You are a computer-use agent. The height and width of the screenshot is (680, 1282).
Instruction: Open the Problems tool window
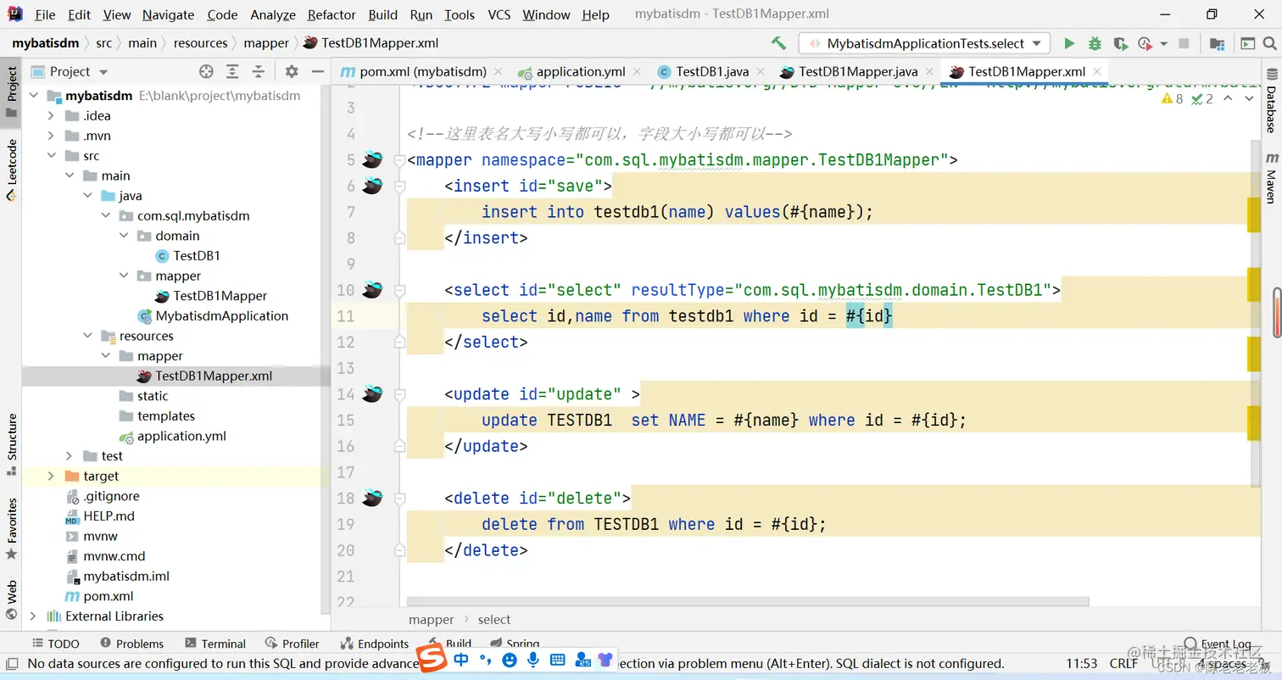pyautogui.click(x=131, y=644)
